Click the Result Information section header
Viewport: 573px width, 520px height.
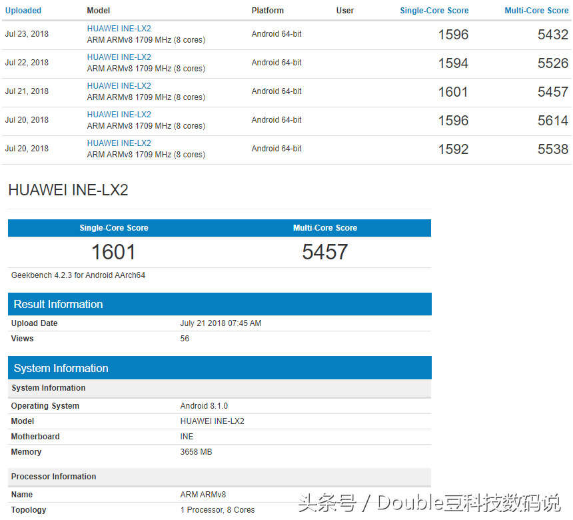[x=220, y=304]
